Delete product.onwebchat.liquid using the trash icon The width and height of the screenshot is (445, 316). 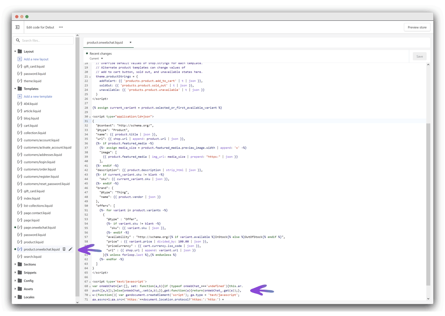pyautogui.click(x=64, y=249)
